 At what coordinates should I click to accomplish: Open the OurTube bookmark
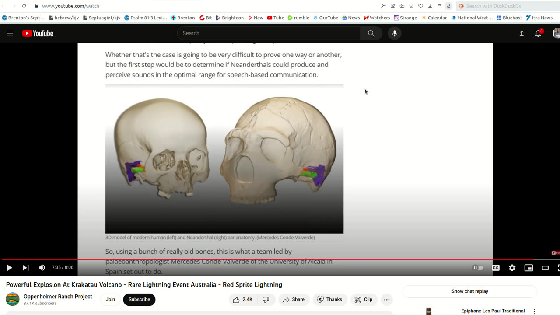(325, 18)
